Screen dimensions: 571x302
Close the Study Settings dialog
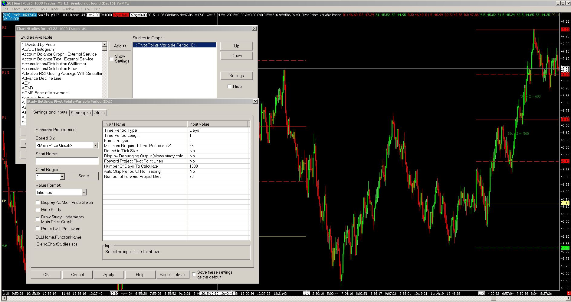pos(255,101)
